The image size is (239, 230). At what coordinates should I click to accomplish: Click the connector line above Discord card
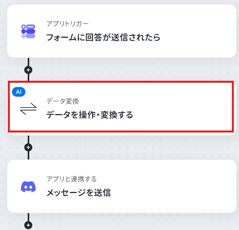28,156
